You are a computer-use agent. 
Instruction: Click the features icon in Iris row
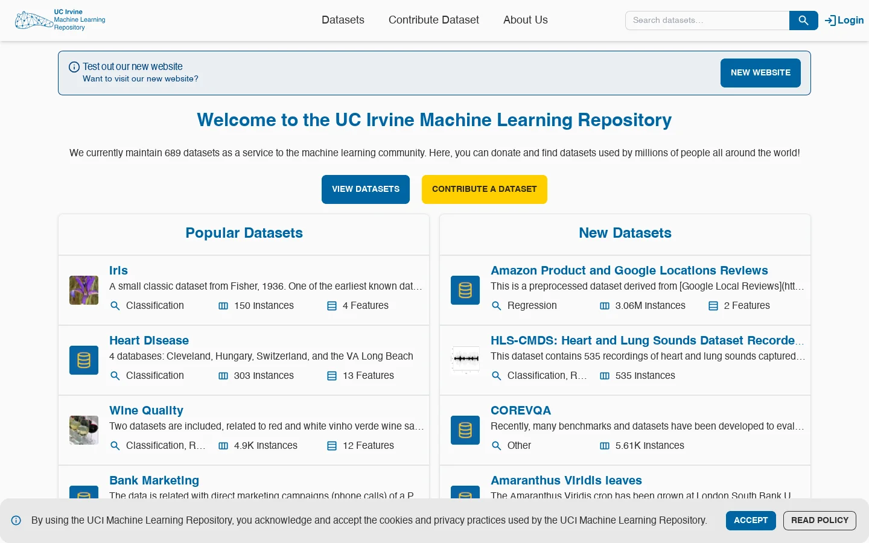tap(332, 306)
